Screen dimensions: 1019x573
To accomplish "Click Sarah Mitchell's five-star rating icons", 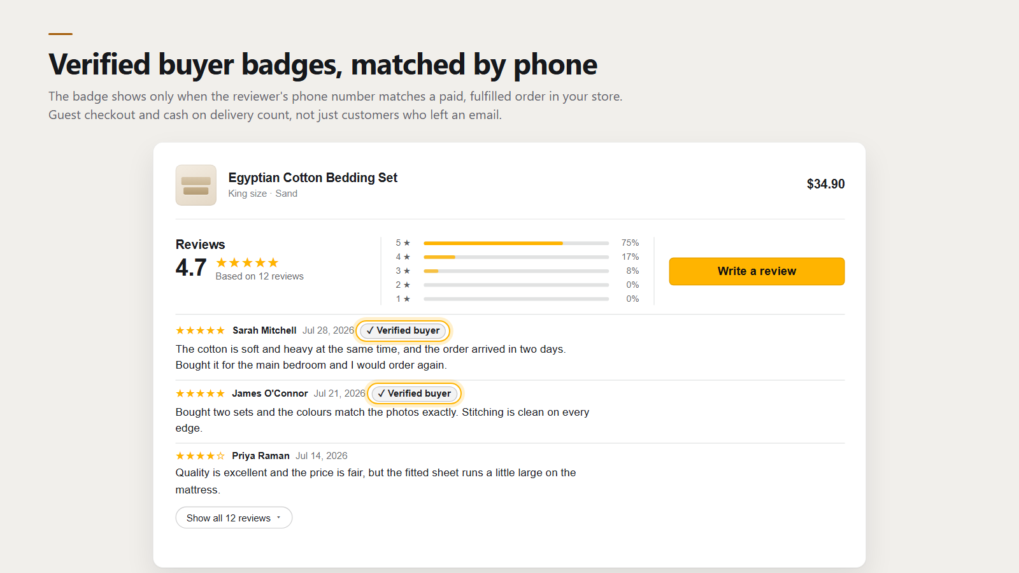I will (x=200, y=330).
